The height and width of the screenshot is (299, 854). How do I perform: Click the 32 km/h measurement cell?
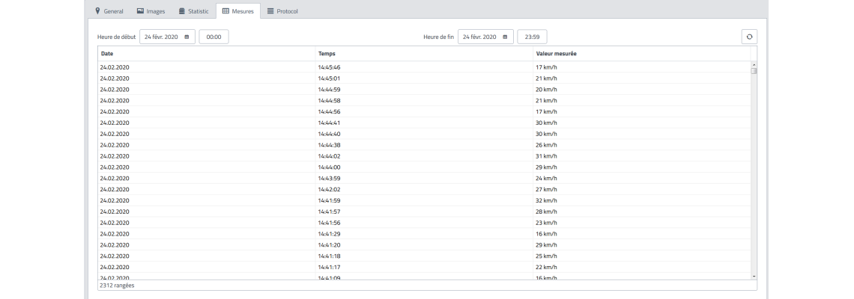click(546, 200)
